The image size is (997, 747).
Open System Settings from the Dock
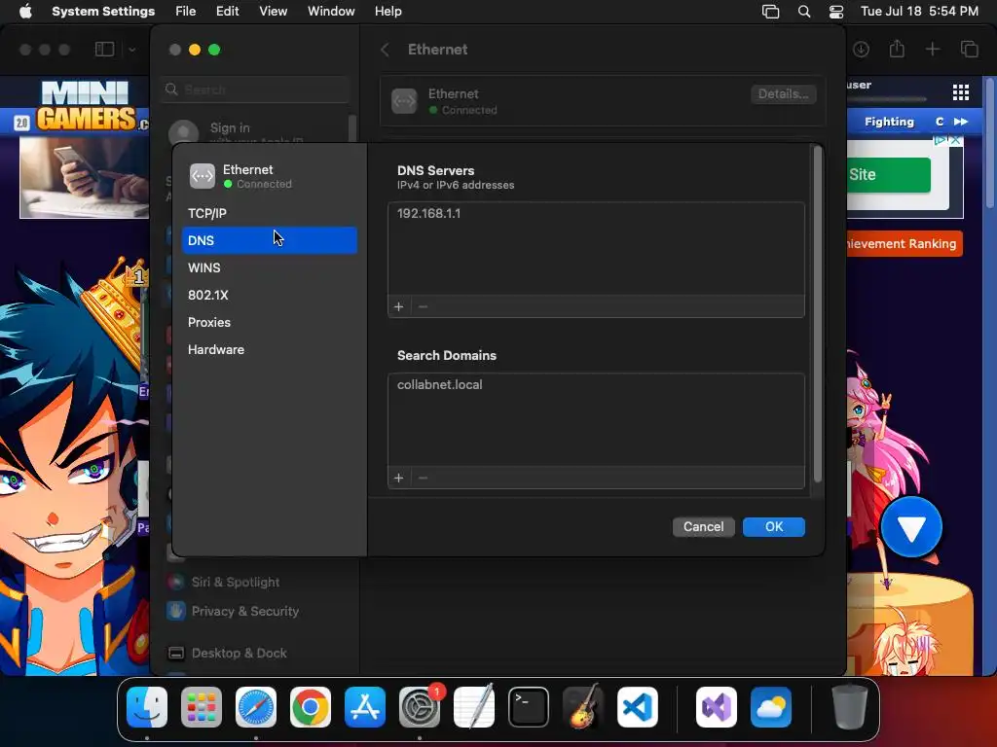(420, 707)
